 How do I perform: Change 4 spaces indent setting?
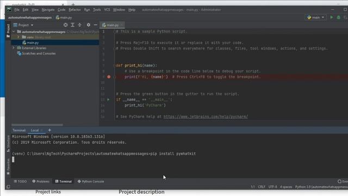pyautogui.click(x=286, y=187)
